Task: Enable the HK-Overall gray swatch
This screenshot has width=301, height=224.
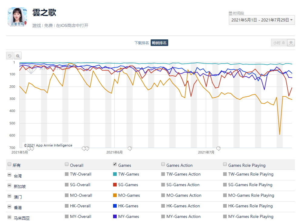Action: pyautogui.click(x=67, y=206)
